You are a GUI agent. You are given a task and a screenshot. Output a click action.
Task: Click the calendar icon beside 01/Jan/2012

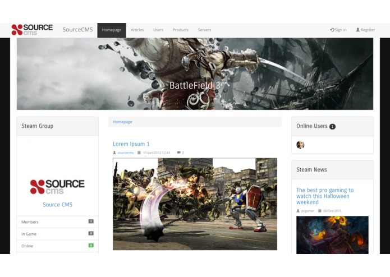pos(139,153)
